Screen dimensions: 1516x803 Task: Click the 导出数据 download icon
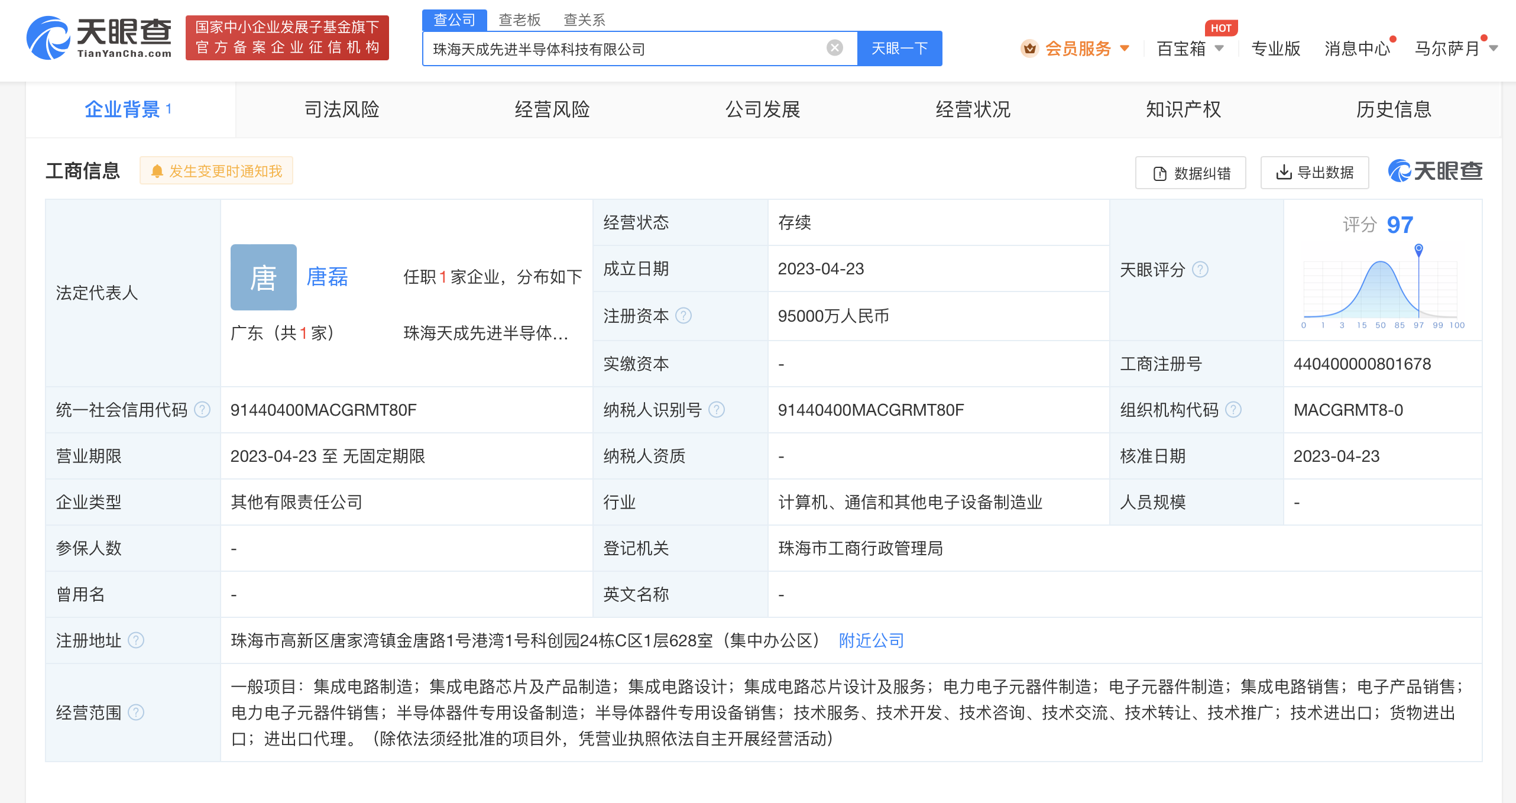click(1284, 172)
